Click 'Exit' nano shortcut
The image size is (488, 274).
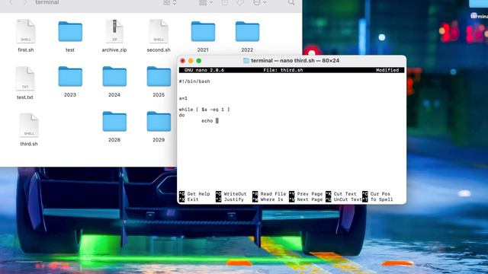pos(193,199)
